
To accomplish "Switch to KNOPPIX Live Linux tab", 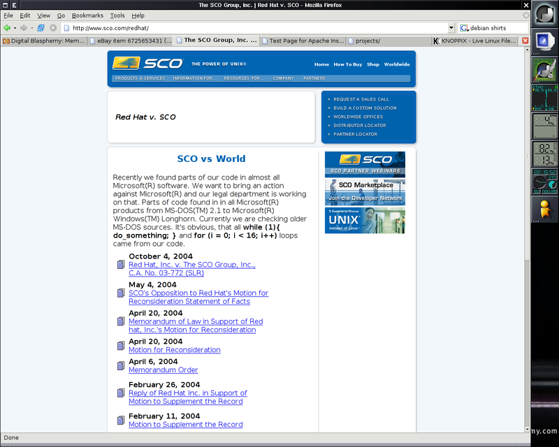I will (474, 41).
